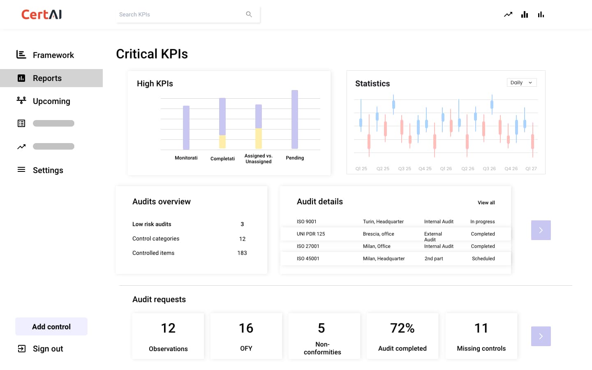Click the Framework sidebar icon

(21, 55)
